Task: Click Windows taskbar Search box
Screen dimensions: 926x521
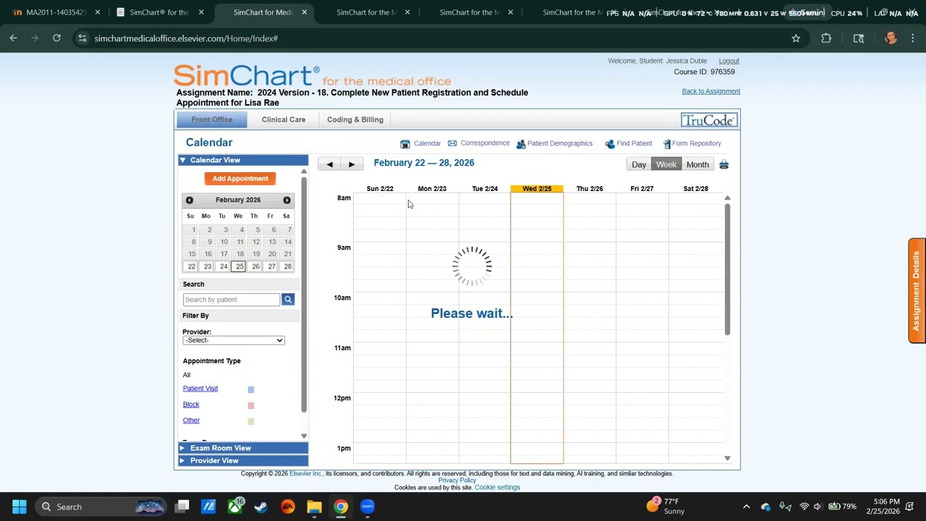Action: [101, 507]
